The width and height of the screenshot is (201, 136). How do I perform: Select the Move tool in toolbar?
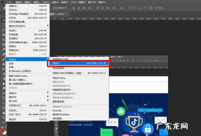pyautogui.click(x=4, y=20)
